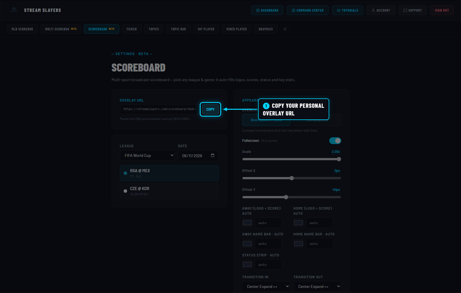
Task: Open the Transition In dropdown
Action: (x=266, y=286)
